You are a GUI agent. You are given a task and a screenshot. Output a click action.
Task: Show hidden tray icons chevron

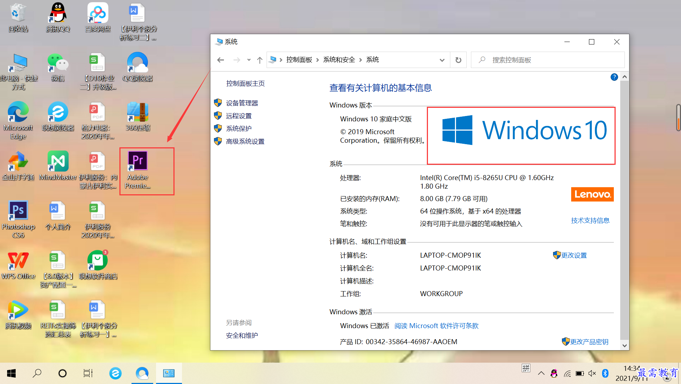[541, 373]
